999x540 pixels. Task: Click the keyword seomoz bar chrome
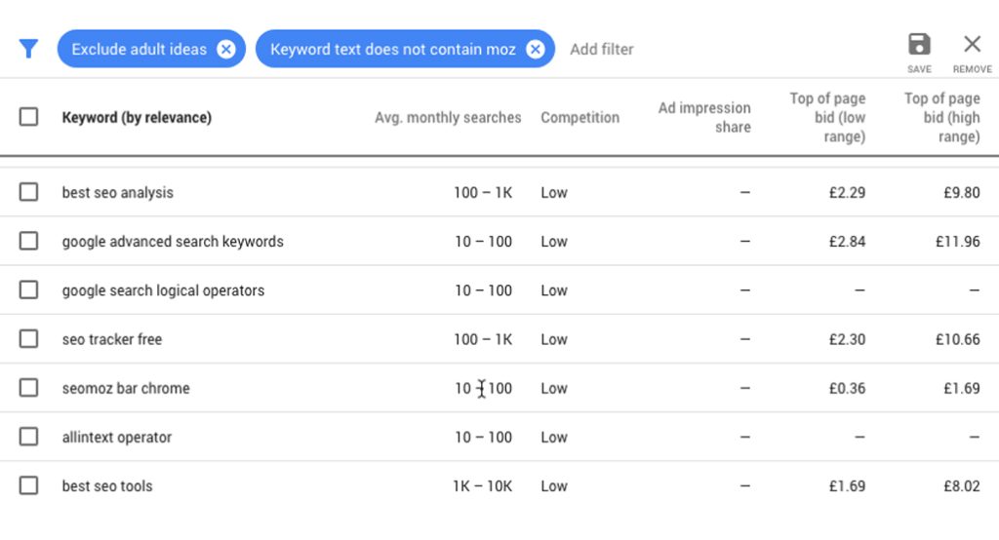pyautogui.click(x=126, y=389)
